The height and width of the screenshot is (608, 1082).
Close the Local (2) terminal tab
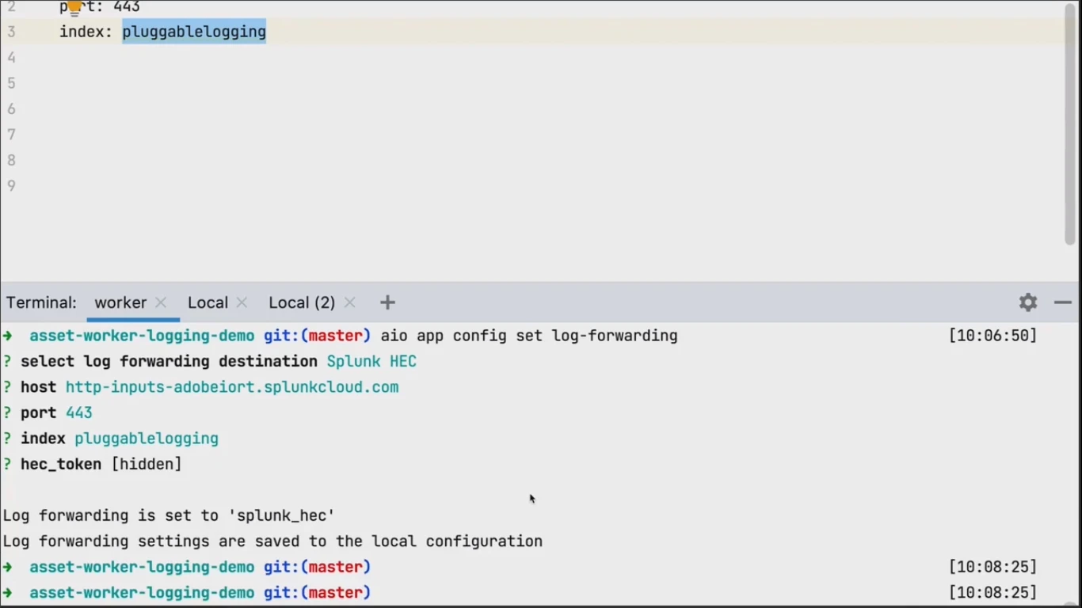349,302
